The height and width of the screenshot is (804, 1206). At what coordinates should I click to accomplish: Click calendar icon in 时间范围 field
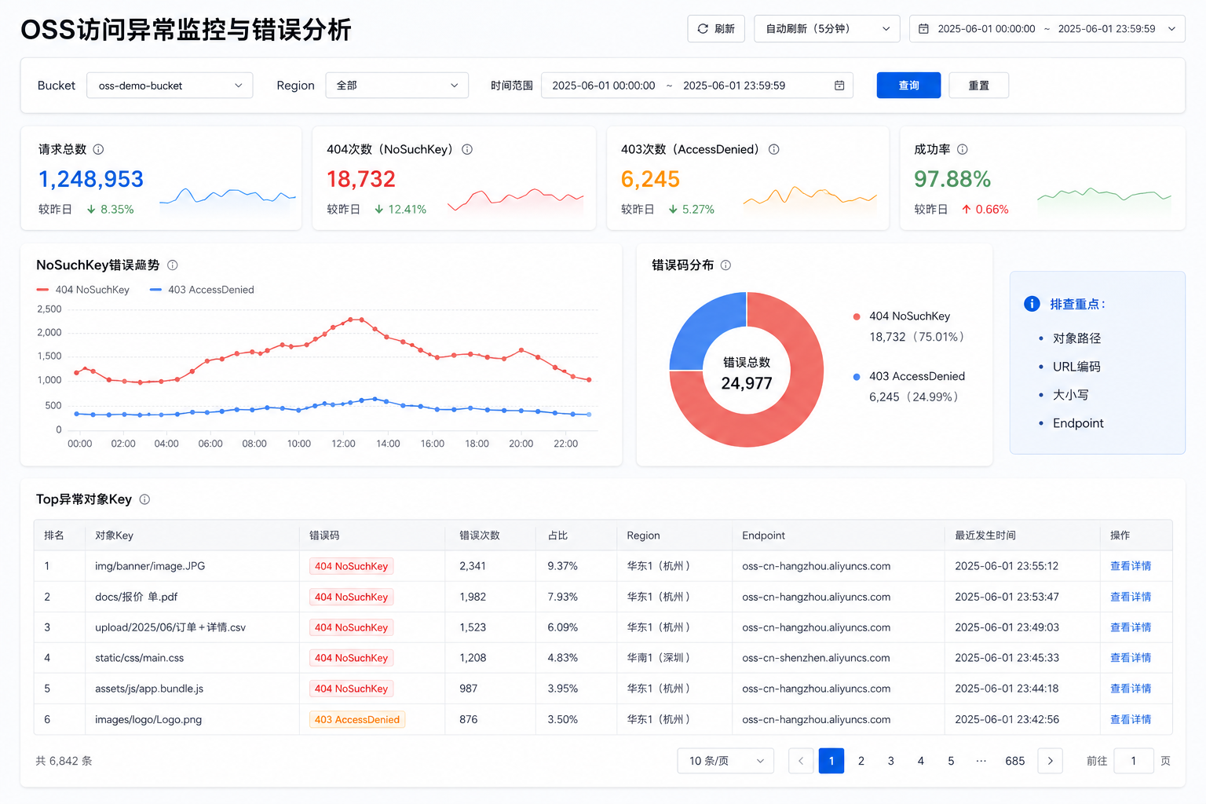tap(839, 85)
